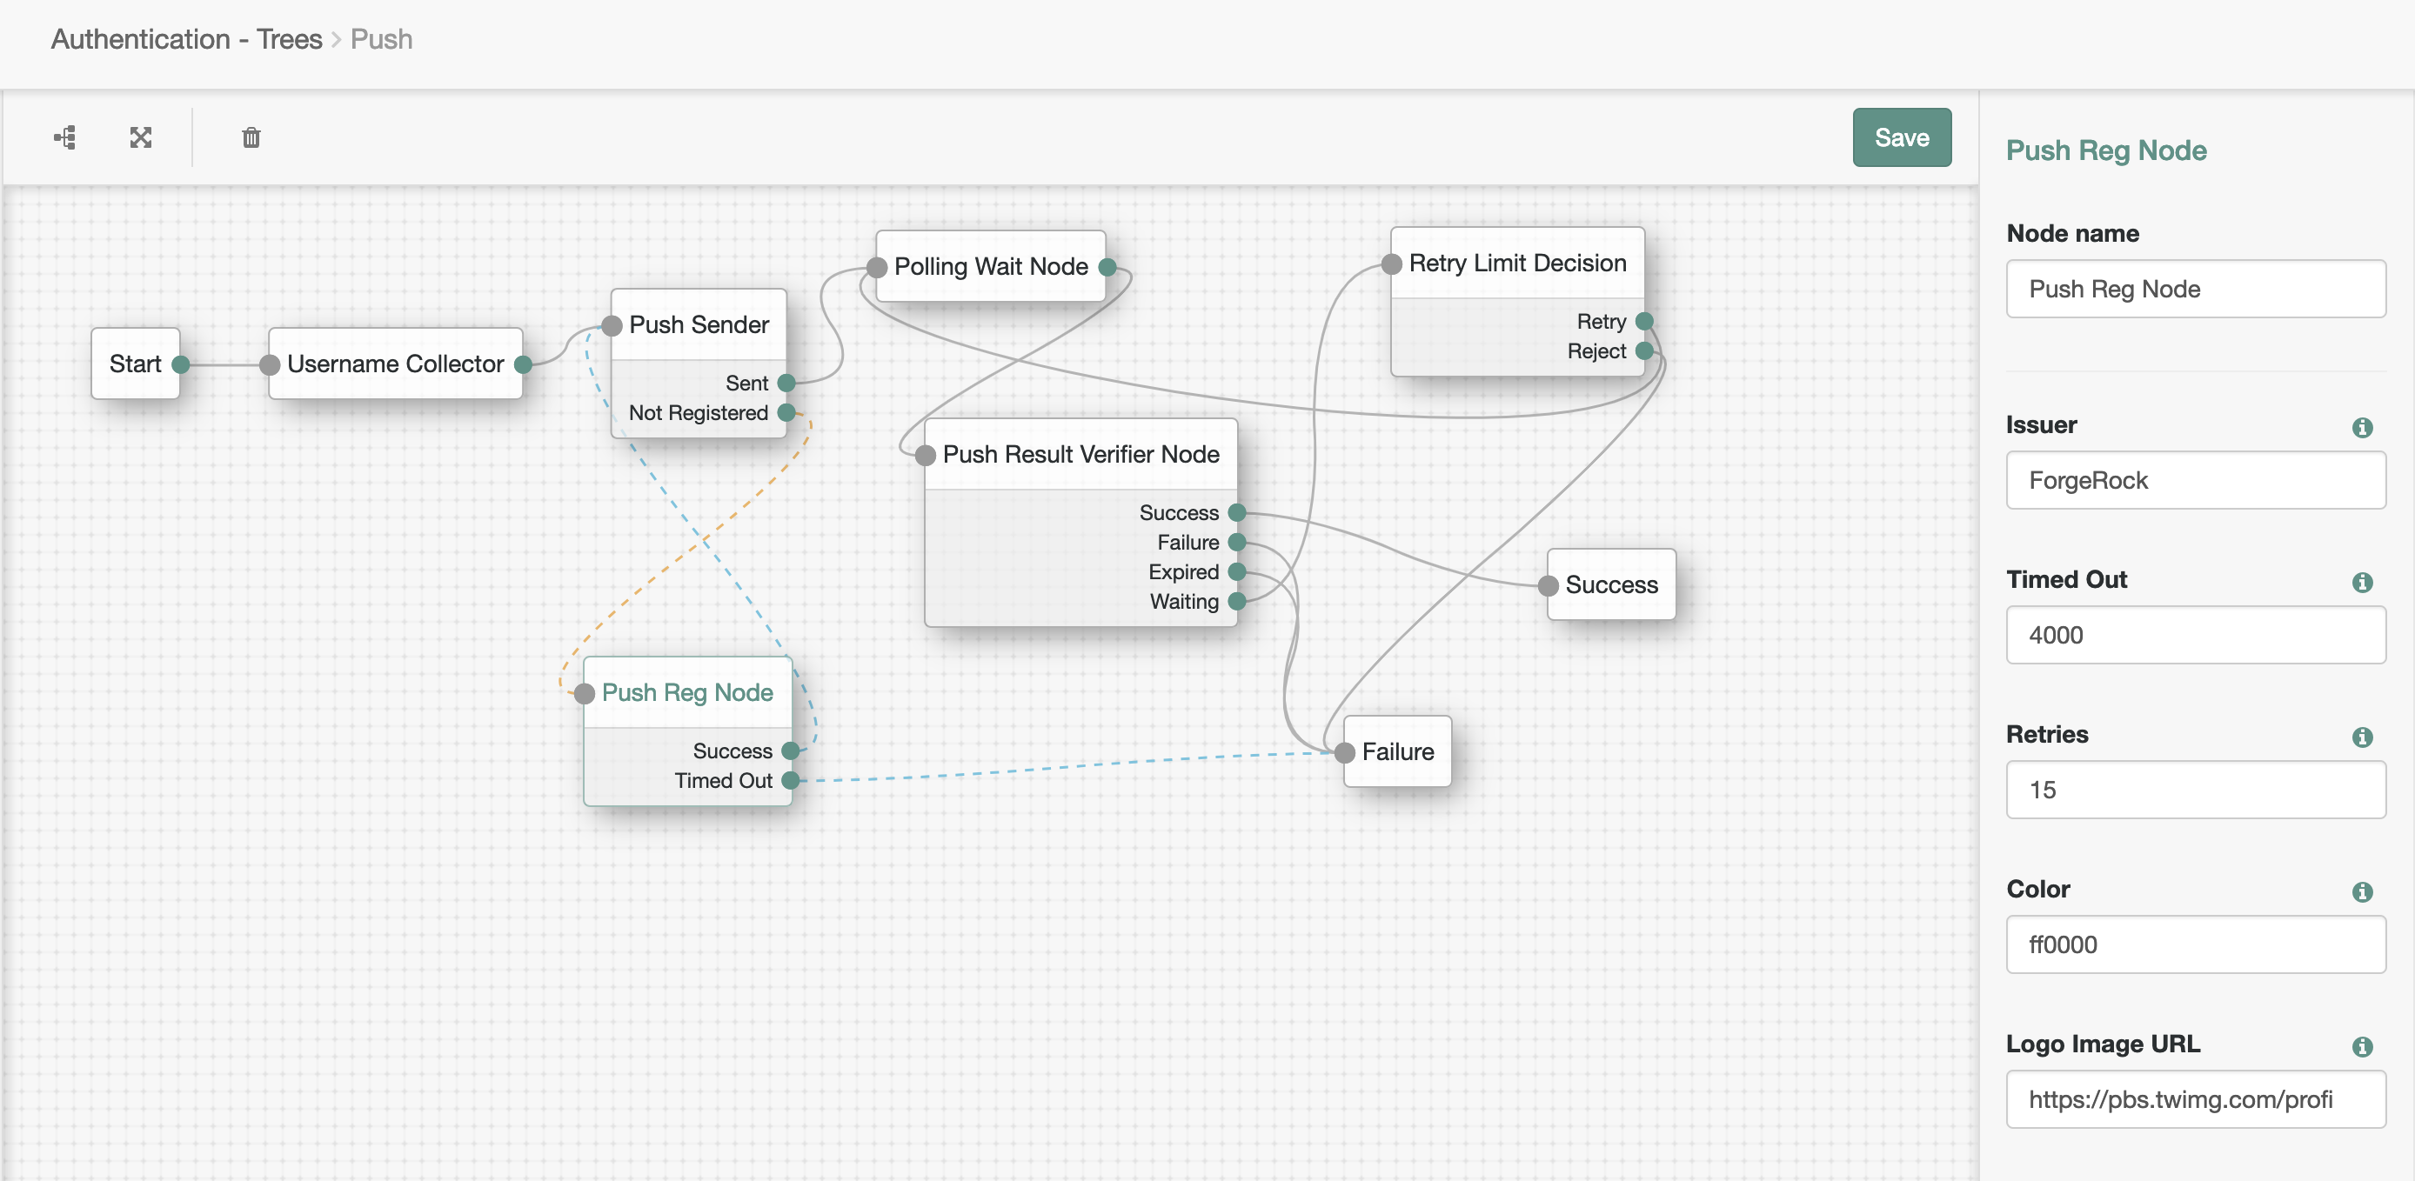Click the Failure outcome node

pos(1397,751)
